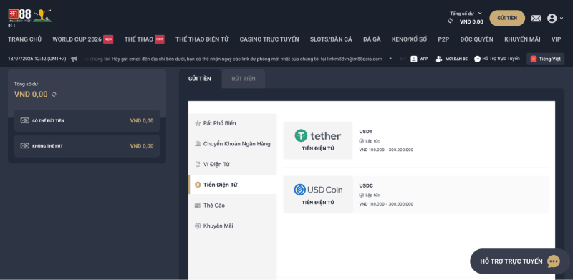The height and width of the screenshot is (280, 573).
Task: Click MỜI BẠN BÈ link
Action: (456, 59)
